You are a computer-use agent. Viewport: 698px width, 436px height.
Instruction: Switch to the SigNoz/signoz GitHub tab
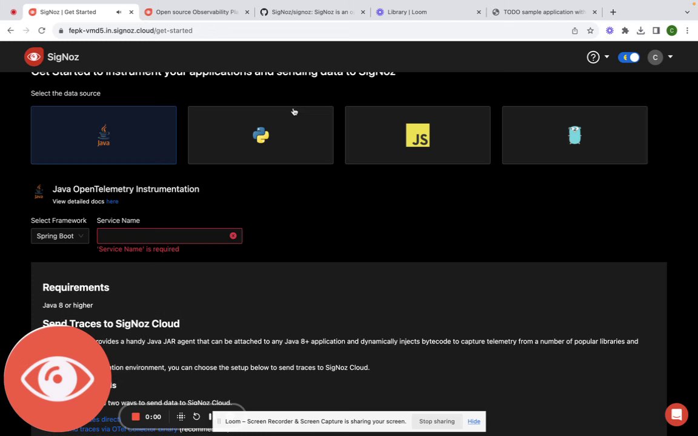point(313,12)
